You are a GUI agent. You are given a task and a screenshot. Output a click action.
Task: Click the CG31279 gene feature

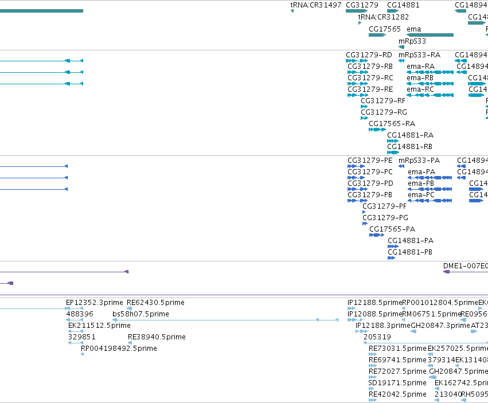(x=357, y=11)
